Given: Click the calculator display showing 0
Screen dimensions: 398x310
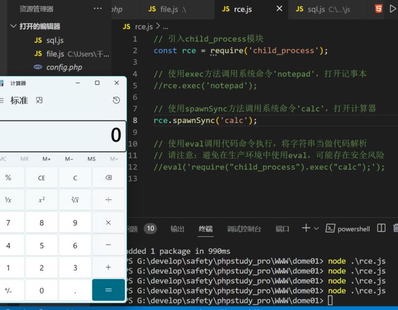Looking at the screenshot, I should pyautogui.click(x=62, y=136).
